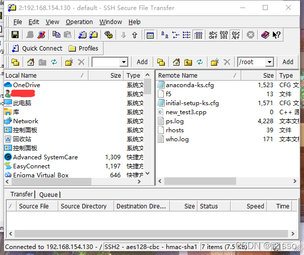
Task: Click the Quick Connect button
Action: [x=37, y=48]
